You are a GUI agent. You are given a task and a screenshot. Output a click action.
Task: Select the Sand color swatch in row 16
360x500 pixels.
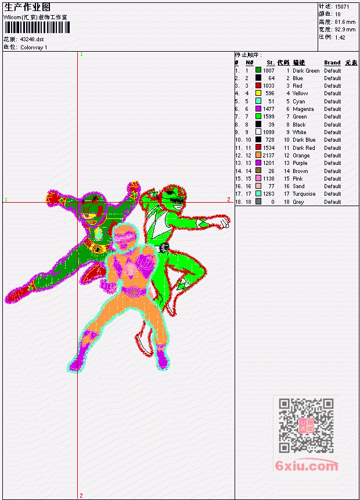click(x=258, y=186)
